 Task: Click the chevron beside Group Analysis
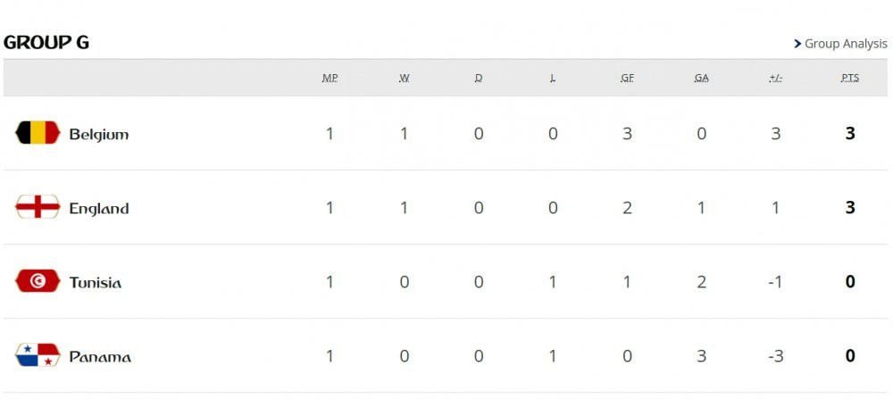(797, 44)
